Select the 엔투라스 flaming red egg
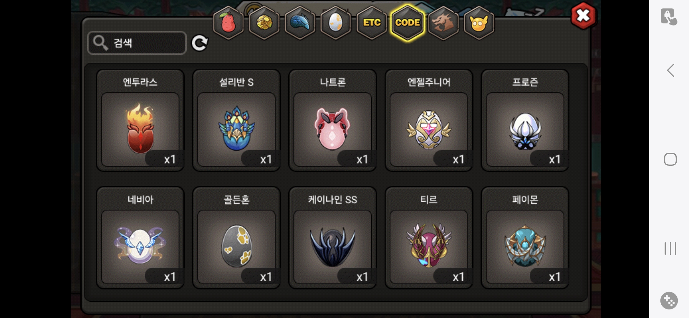This screenshot has height=318, width=689. point(140,120)
